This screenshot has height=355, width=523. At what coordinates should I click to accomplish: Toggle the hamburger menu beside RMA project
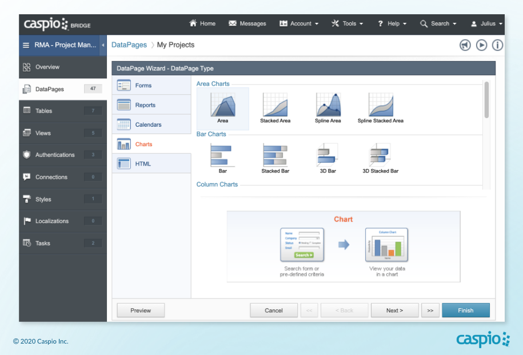coord(26,45)
